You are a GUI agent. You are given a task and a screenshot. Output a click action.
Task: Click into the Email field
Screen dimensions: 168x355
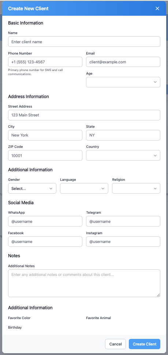tap(123, 62)
